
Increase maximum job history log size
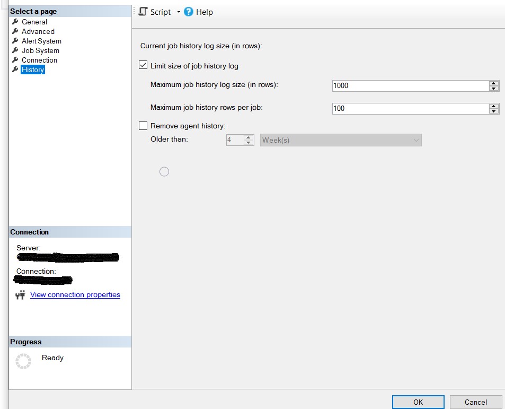click(494, 83)
